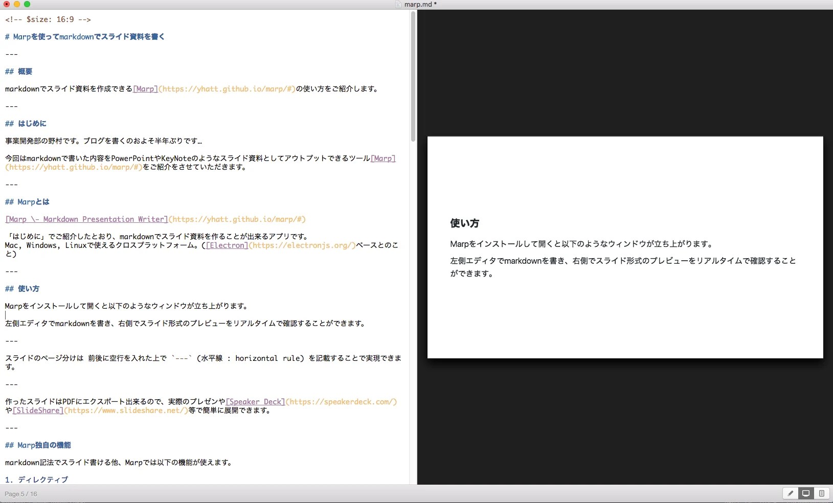Click the line starting 作ったスライドはPDFに
The image size is (833, 503).
click(x=201, y=406)
